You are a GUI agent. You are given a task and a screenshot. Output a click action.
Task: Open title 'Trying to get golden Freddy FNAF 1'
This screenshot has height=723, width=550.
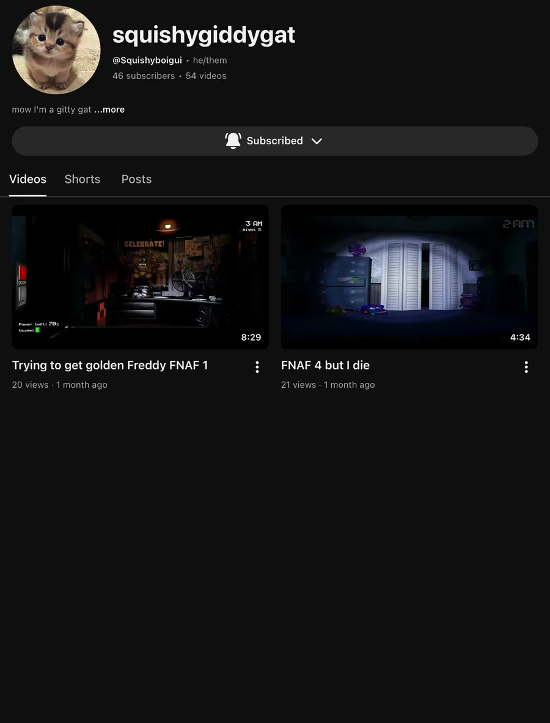click(x=110, y=365)
